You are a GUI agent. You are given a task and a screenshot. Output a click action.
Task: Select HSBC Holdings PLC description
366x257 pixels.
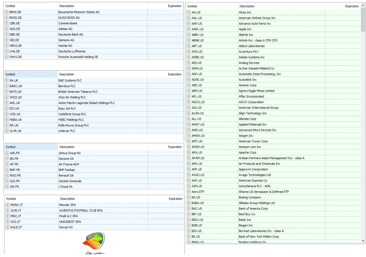[71, 119]
